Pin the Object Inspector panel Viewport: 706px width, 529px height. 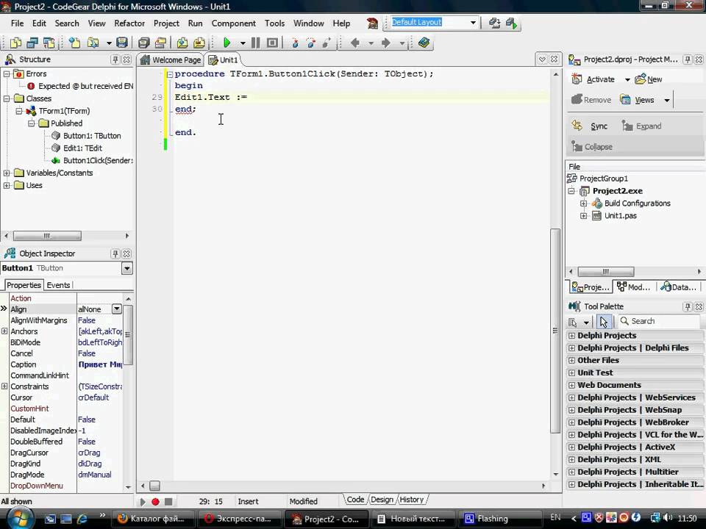point(115,253)
